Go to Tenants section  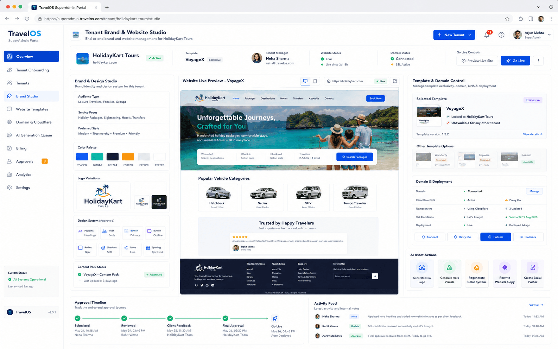point(31,83)
